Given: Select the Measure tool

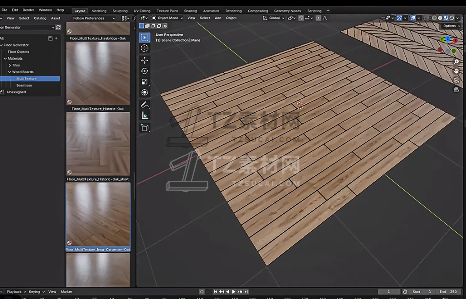Looking at the screenshot, I should pyautogui.click(x=144, y=116).
